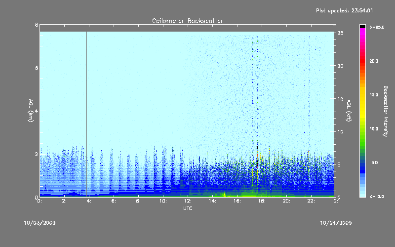Click the '20' kft tick label on right axis

pos(341,66)
